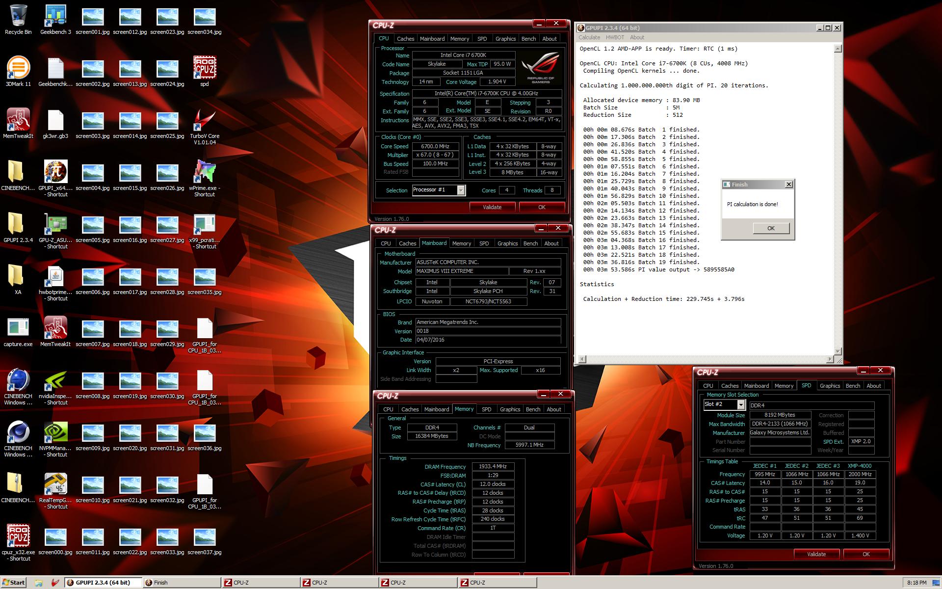Switch to Finish taskbar button
This screenshot has height=589, width=942.
pos(182,583)
